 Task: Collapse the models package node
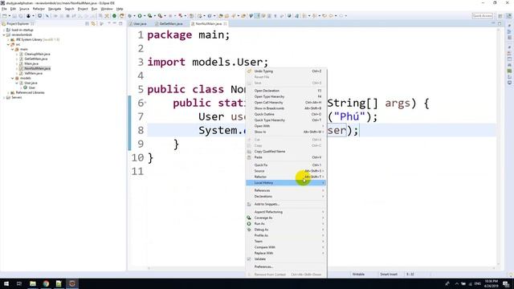click(13, 78)
